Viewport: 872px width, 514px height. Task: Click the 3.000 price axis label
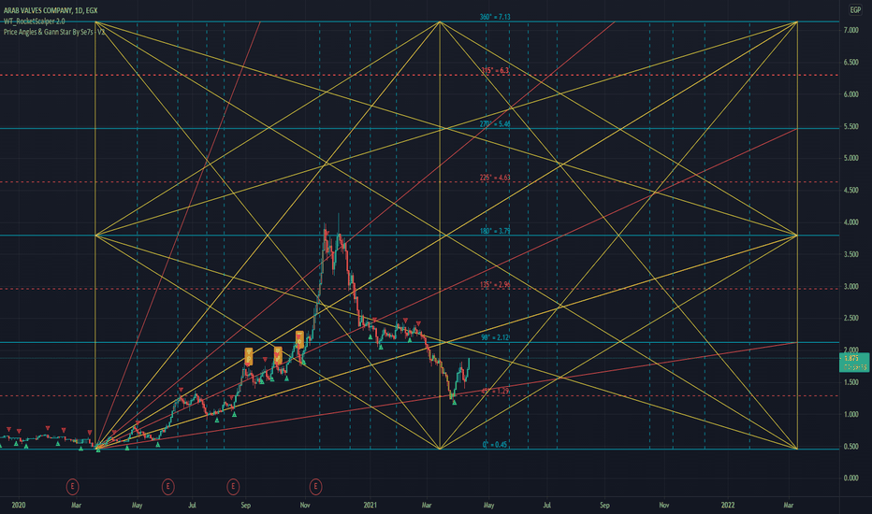[850, 286]
